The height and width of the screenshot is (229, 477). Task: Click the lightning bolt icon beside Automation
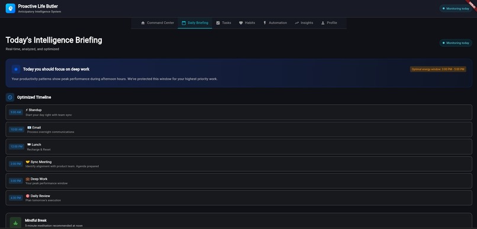point(265,23)
